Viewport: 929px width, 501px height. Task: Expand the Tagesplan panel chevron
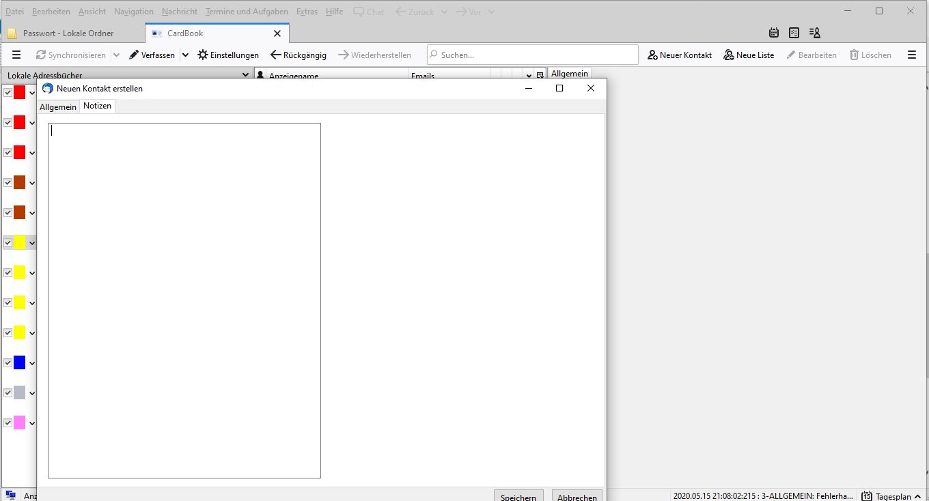(917, 496)
